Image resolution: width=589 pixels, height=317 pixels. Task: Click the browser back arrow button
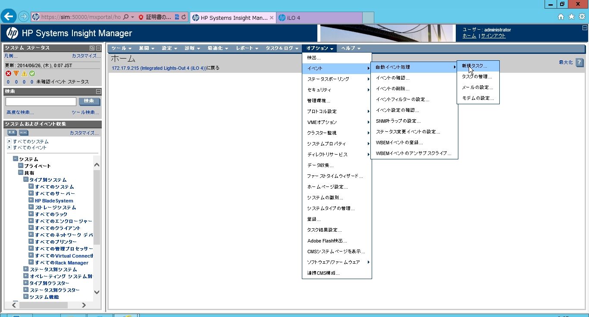(x=9, y=16)
